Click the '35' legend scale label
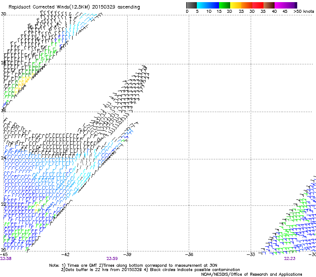The image size is (316, 277). [263, 12]
